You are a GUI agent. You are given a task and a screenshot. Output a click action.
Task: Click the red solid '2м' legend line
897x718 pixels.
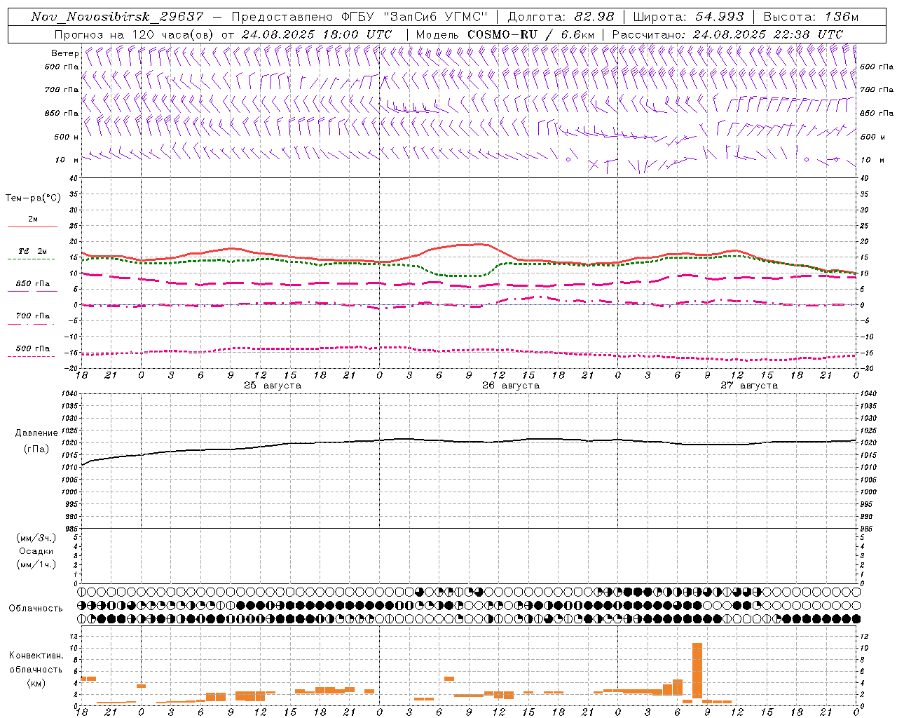[32, 226]
